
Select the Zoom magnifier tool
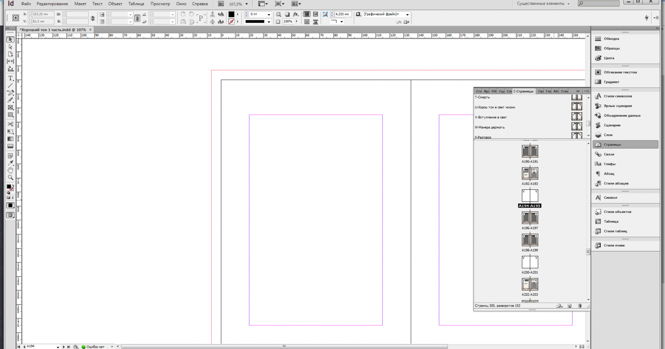(10, 177)
